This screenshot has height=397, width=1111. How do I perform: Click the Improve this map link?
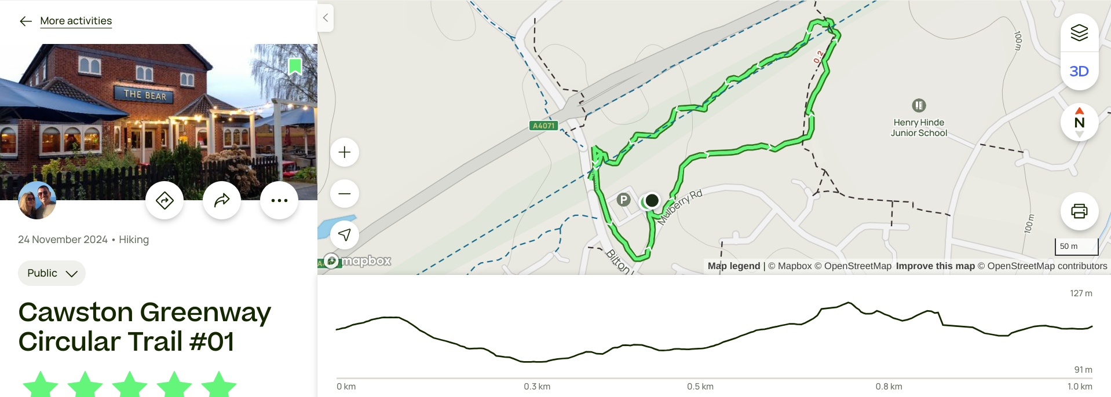tap(935, 266)
